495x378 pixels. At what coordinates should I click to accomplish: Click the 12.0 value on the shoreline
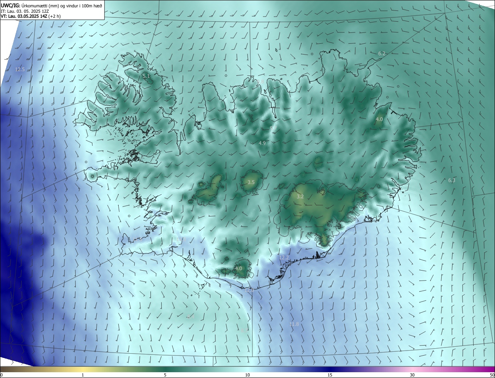249,290
